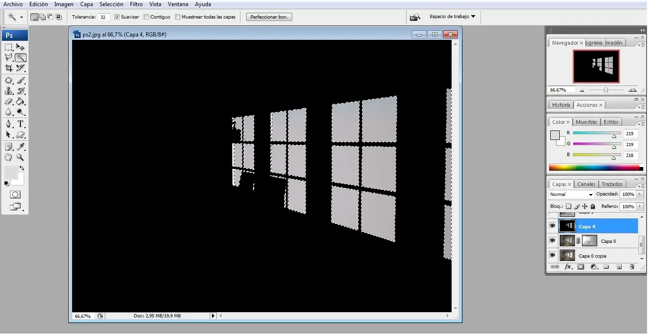Swap foreground and background colors
This screenshot has width=648, height=334.
pyautogui.click(x=21, y=168)
